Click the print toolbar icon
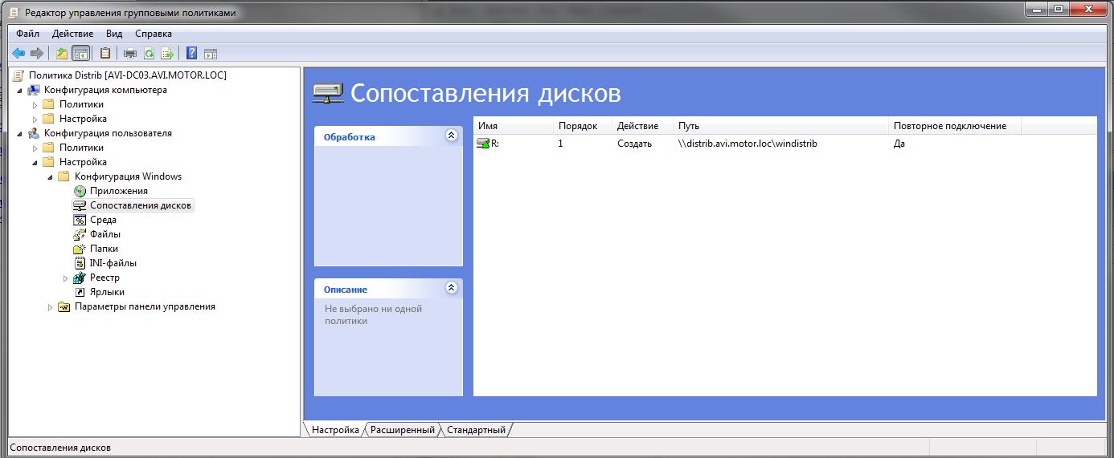The height and width of the screenshot is (458, 1114). click(x=130, y=54)
